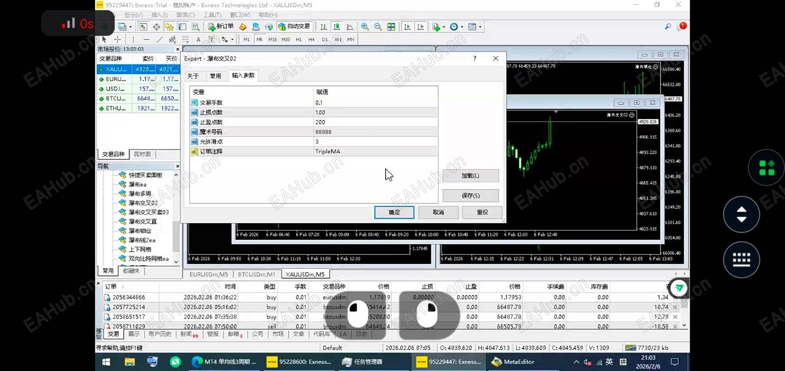The image size is (785, 371).
Task: Expand the templates dropdown arrow
Action: (480, 27)
